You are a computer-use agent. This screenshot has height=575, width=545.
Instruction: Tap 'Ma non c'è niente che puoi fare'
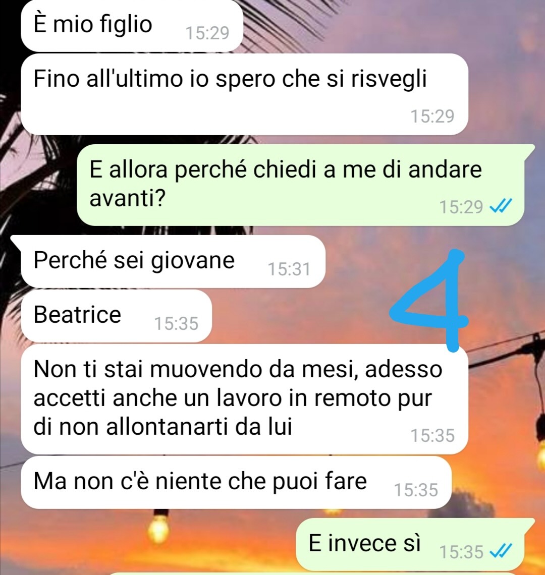(x=236, y=482)
